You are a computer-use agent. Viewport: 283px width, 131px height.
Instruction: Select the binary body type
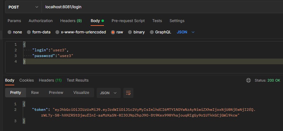[136, 32]
